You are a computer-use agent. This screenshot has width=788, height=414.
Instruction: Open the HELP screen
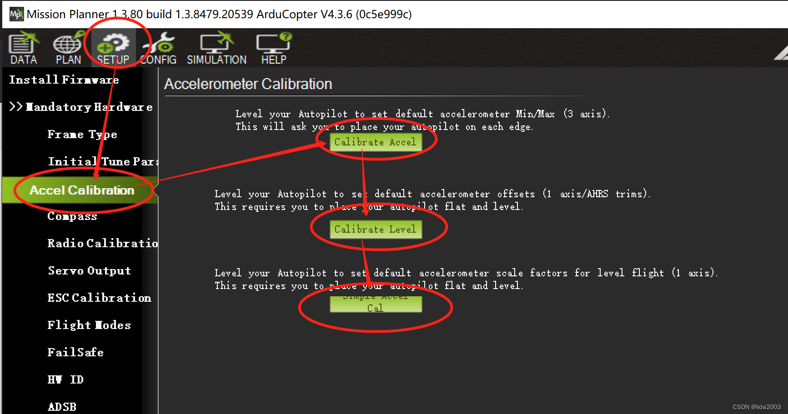[274, 48]
